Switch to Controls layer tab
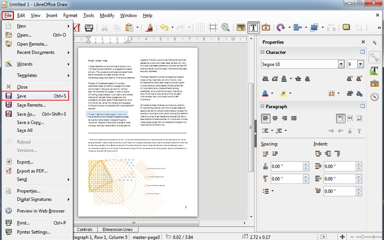The width and height of the screenshot is (384, 240). tap(84, 229)
